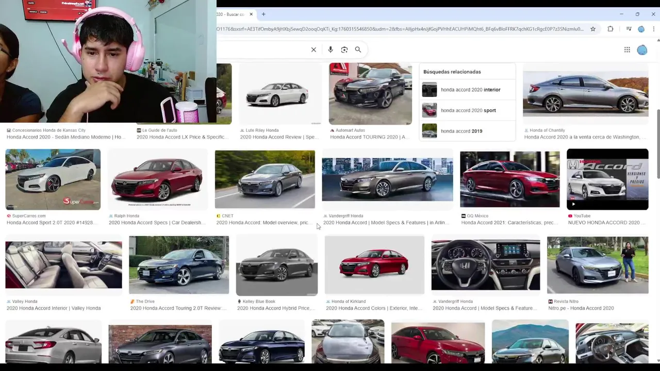Screen dimensions: 660x371
Task: Open the Valley Honda interior seats image
Action: [64, 265]
